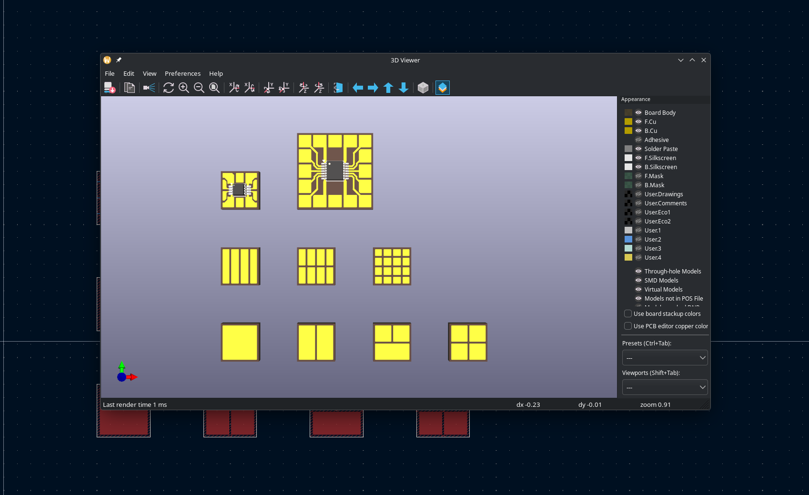Toggle the raytracing render icon
This screenshot has height=495, width=809.
pos(149,88)
